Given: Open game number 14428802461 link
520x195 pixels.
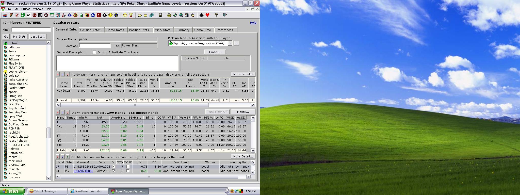Looking at the screenshot, I should point(83,167).
